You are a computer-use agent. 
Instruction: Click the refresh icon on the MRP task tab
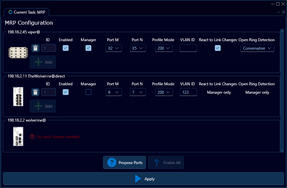[x=10, y=12]
